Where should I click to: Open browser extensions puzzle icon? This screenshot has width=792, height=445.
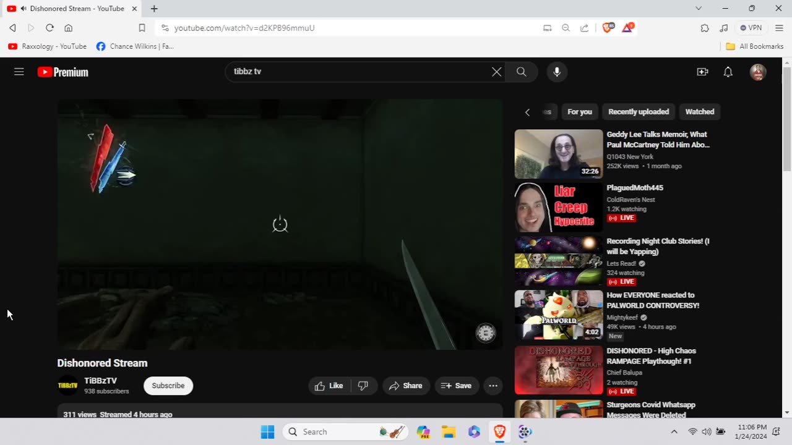point(705,28)
